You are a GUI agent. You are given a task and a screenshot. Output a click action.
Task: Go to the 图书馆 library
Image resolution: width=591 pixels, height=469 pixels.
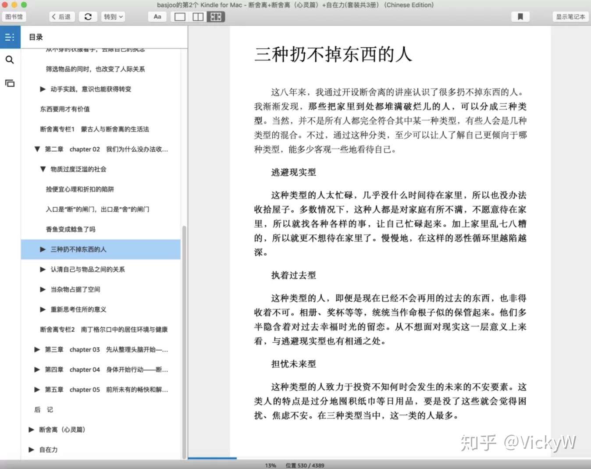pyautogui.click(x=14, y=17)
